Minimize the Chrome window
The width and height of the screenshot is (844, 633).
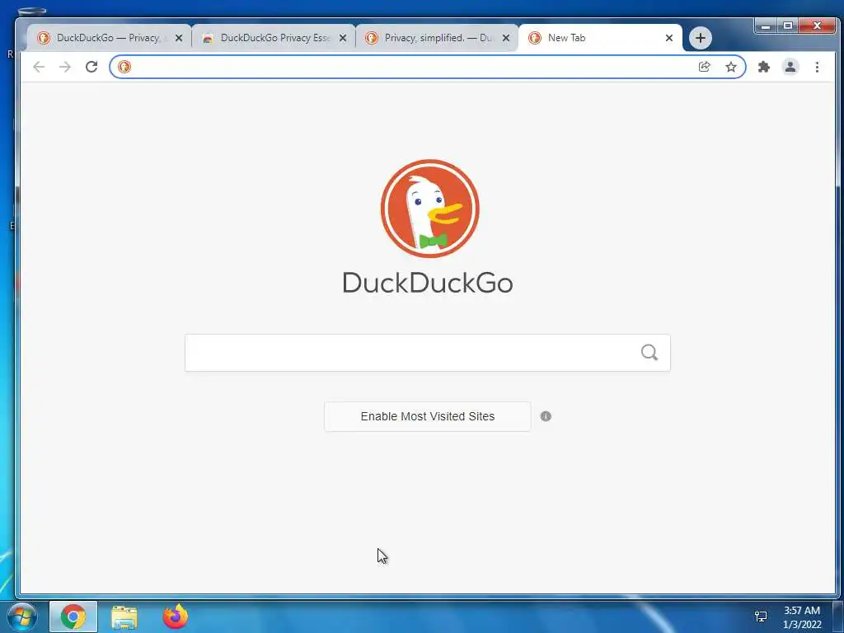[766, 26]
